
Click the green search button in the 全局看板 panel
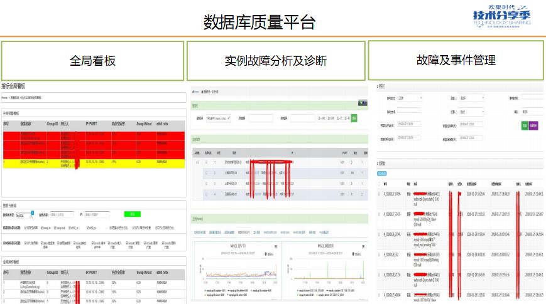[133, 214]
